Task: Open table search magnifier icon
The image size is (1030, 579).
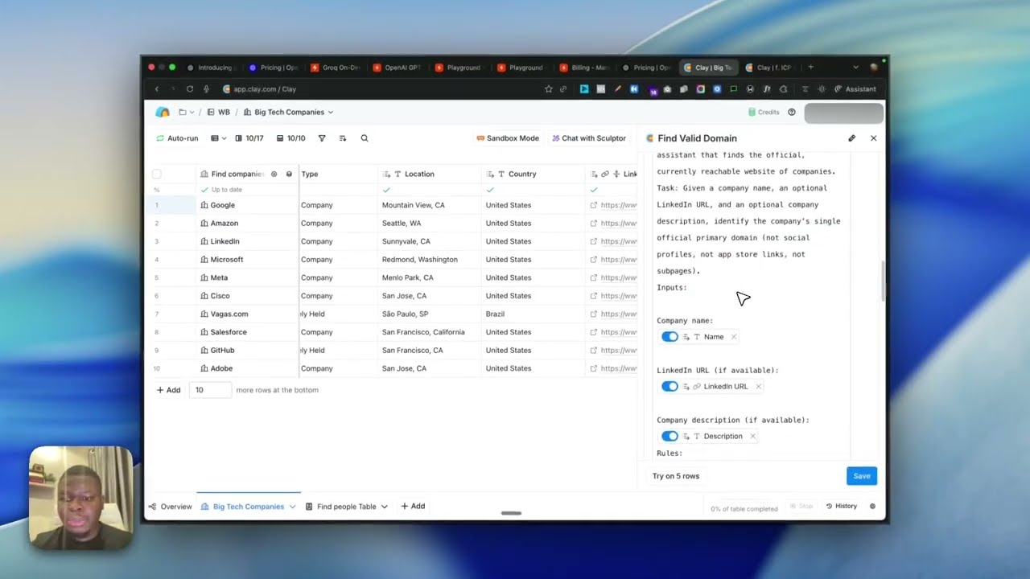Action: [365, 138]
